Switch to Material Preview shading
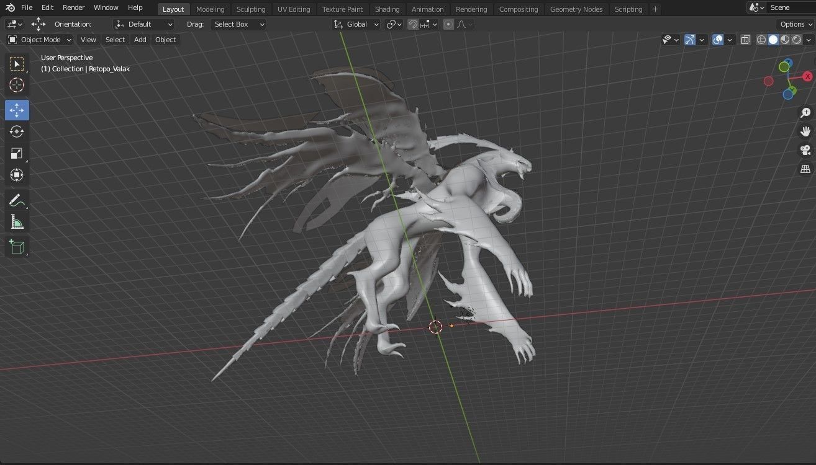Image resolution: width=816 pixels, height=465 pixels. (x=785, y=40)
